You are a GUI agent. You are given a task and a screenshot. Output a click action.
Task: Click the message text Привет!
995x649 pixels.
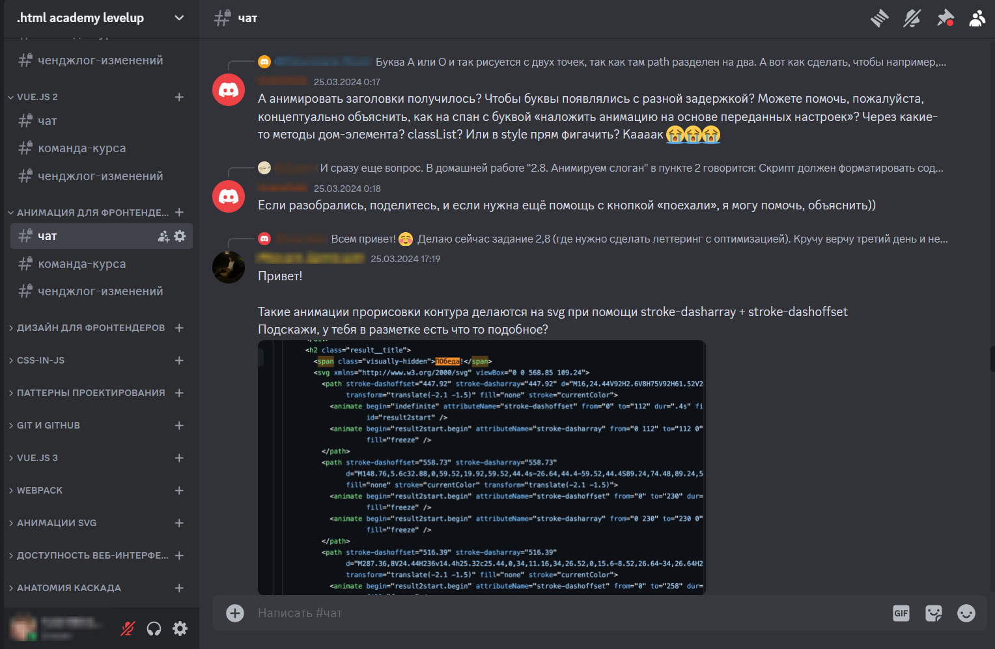click(280, 276)
